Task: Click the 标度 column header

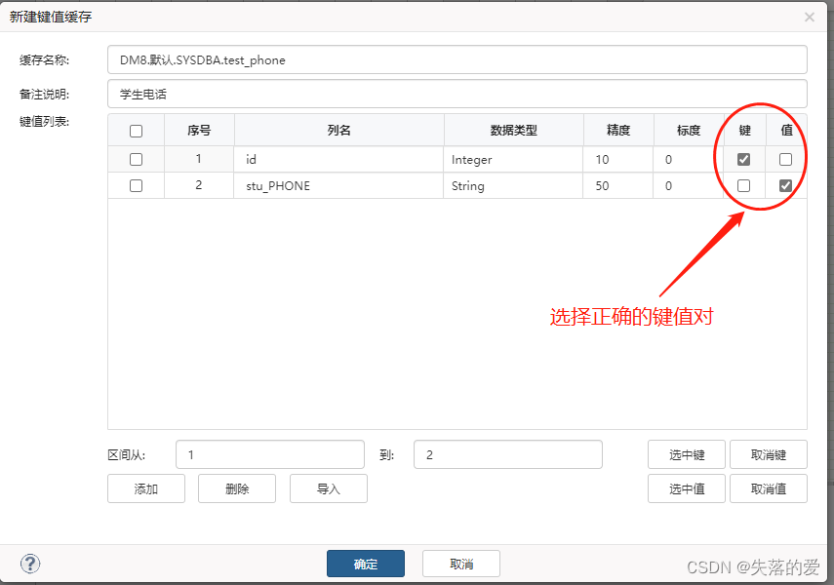Action: 689,131
